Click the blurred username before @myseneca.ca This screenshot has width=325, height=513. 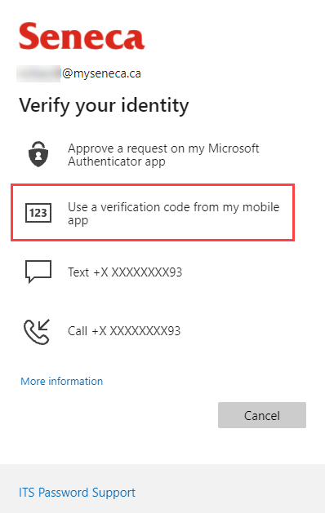click(38, 73)
